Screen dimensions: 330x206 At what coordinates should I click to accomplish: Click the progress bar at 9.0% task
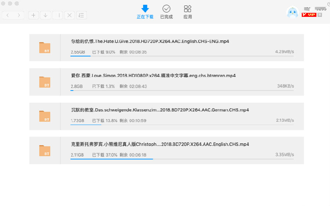[182, 56]
